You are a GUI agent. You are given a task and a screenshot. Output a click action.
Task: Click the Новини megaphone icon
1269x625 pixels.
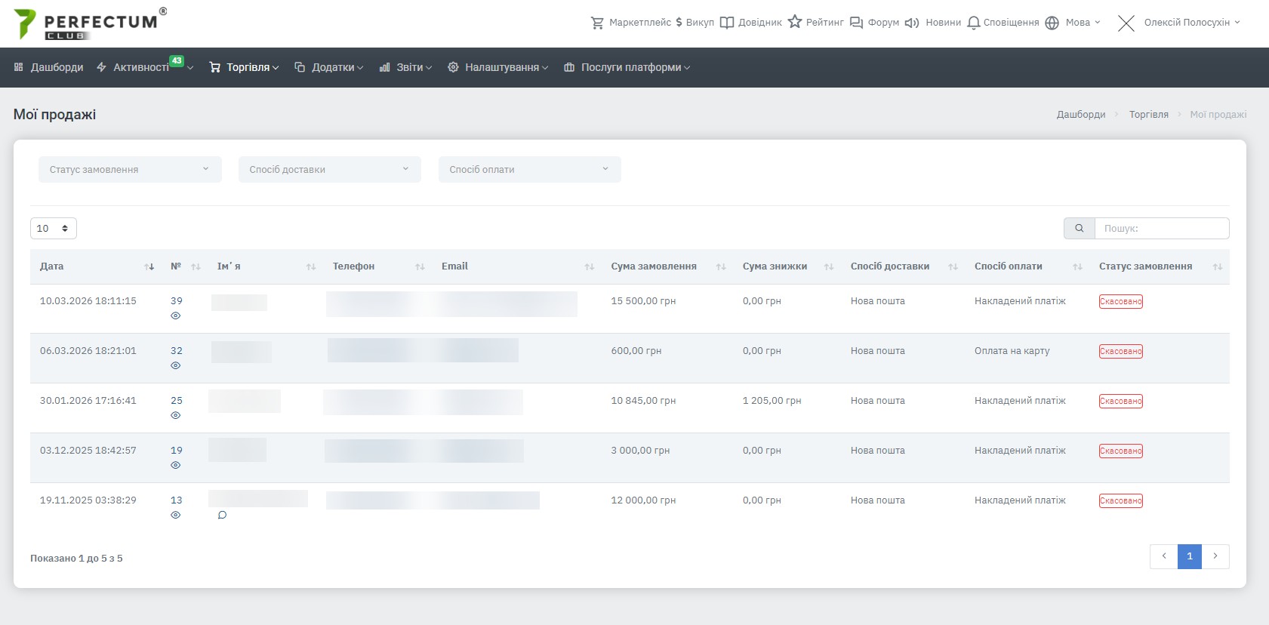[912, 23]
